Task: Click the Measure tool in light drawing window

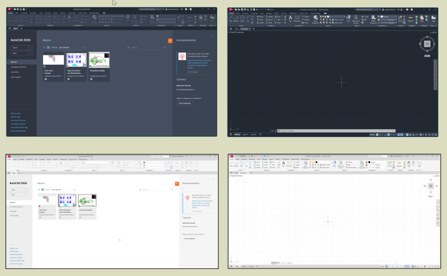Action: pyautogui.click(x=399, y=164)
